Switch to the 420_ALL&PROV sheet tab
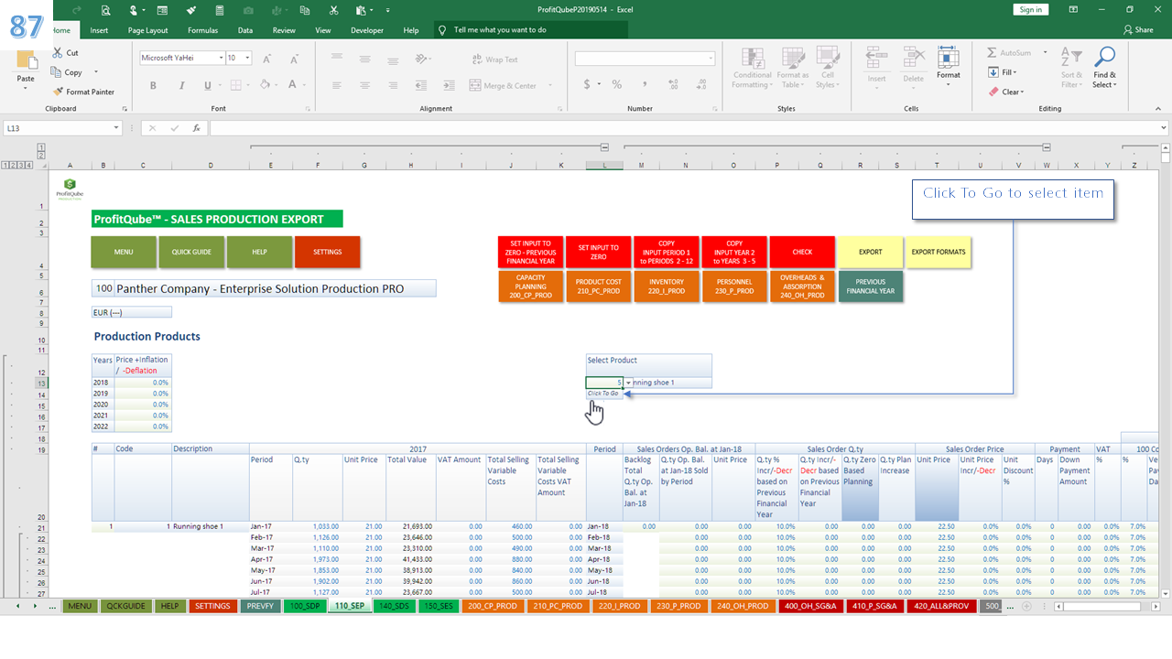This screenshot has width=1172, height=659. 940,606
